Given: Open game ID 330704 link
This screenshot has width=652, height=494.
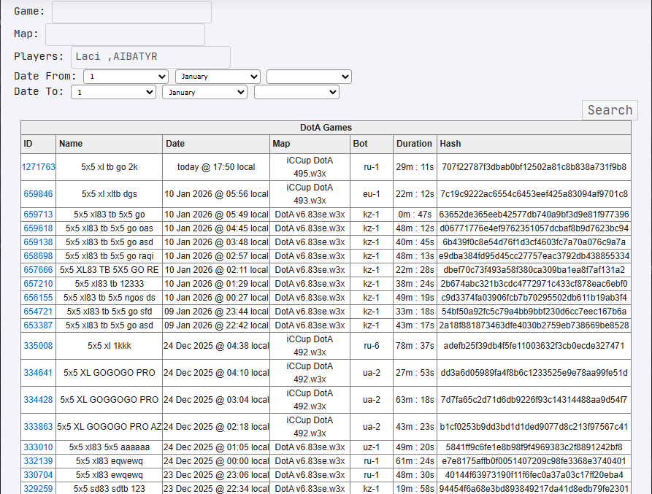Looking at the screenshot, I should point(38,475).
